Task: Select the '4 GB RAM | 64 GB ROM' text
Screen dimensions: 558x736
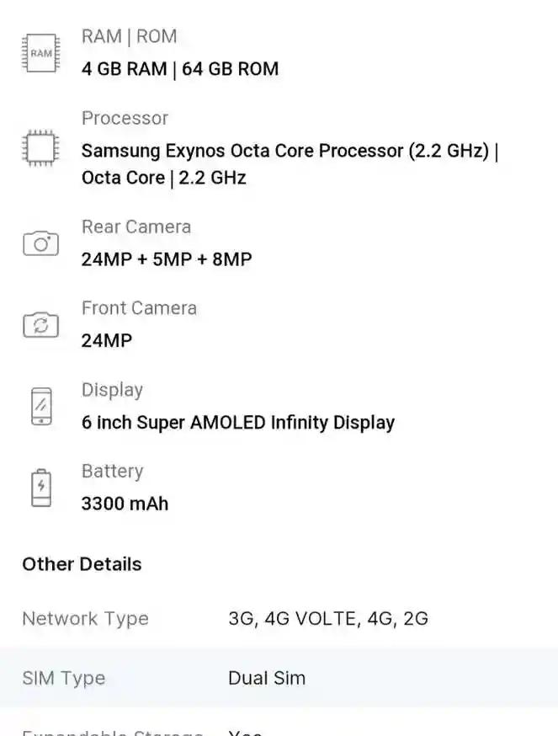Action: pos(180,69)
